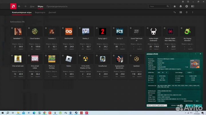Open the Cloud Gardens game icon

click(35, 31)
